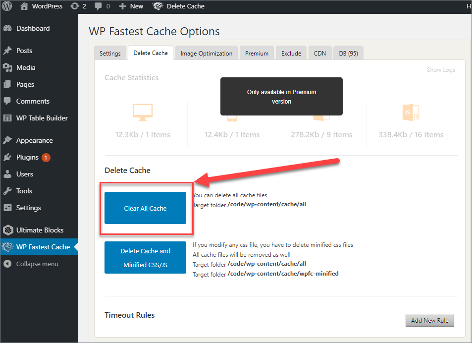Viewport: 472px width, 343px height.
Task: Open the DB (95) tab
Action: pyautogui.click(x=348, y=54)
